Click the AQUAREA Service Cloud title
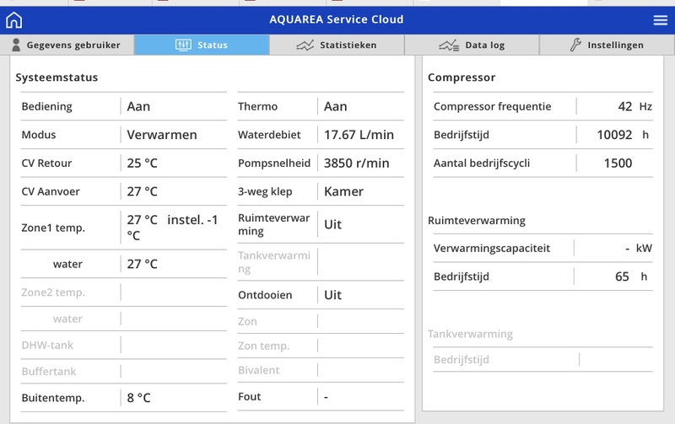This screenshot has width=675, height=424. (x=336, y=19)
